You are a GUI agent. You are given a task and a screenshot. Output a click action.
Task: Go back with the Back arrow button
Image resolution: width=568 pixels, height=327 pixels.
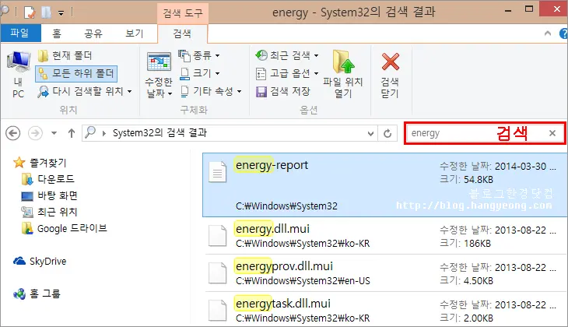[x=12, y=133]
